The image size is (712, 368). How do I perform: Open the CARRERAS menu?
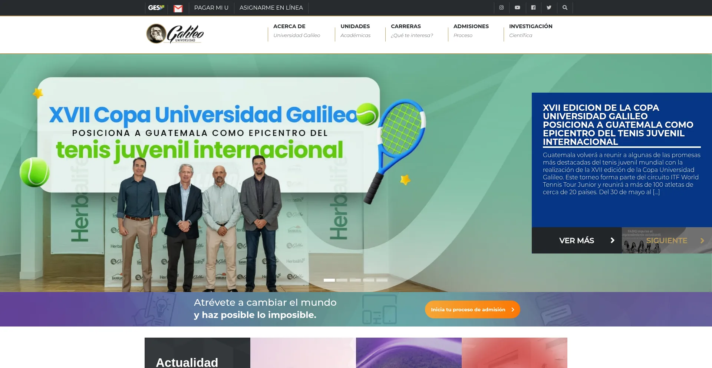pos(412,31)
